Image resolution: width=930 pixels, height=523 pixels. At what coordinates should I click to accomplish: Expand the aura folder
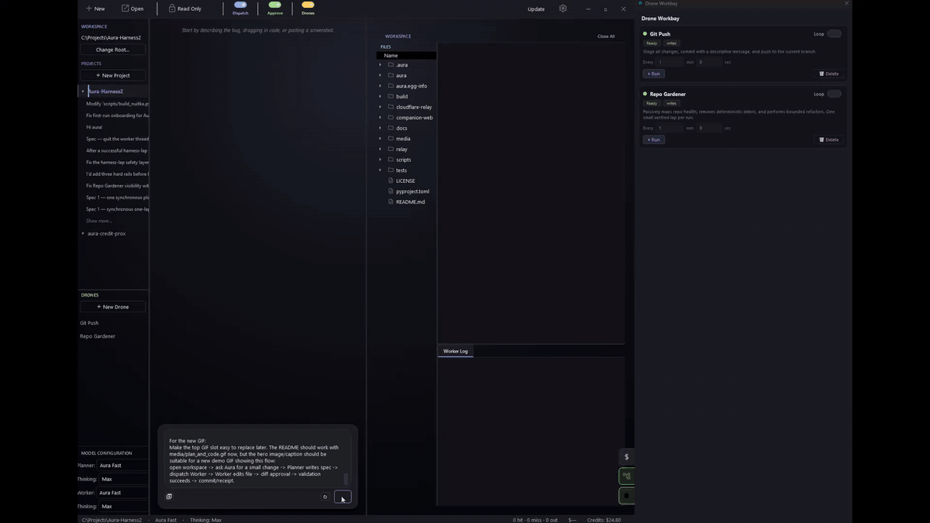click(381, 75)
